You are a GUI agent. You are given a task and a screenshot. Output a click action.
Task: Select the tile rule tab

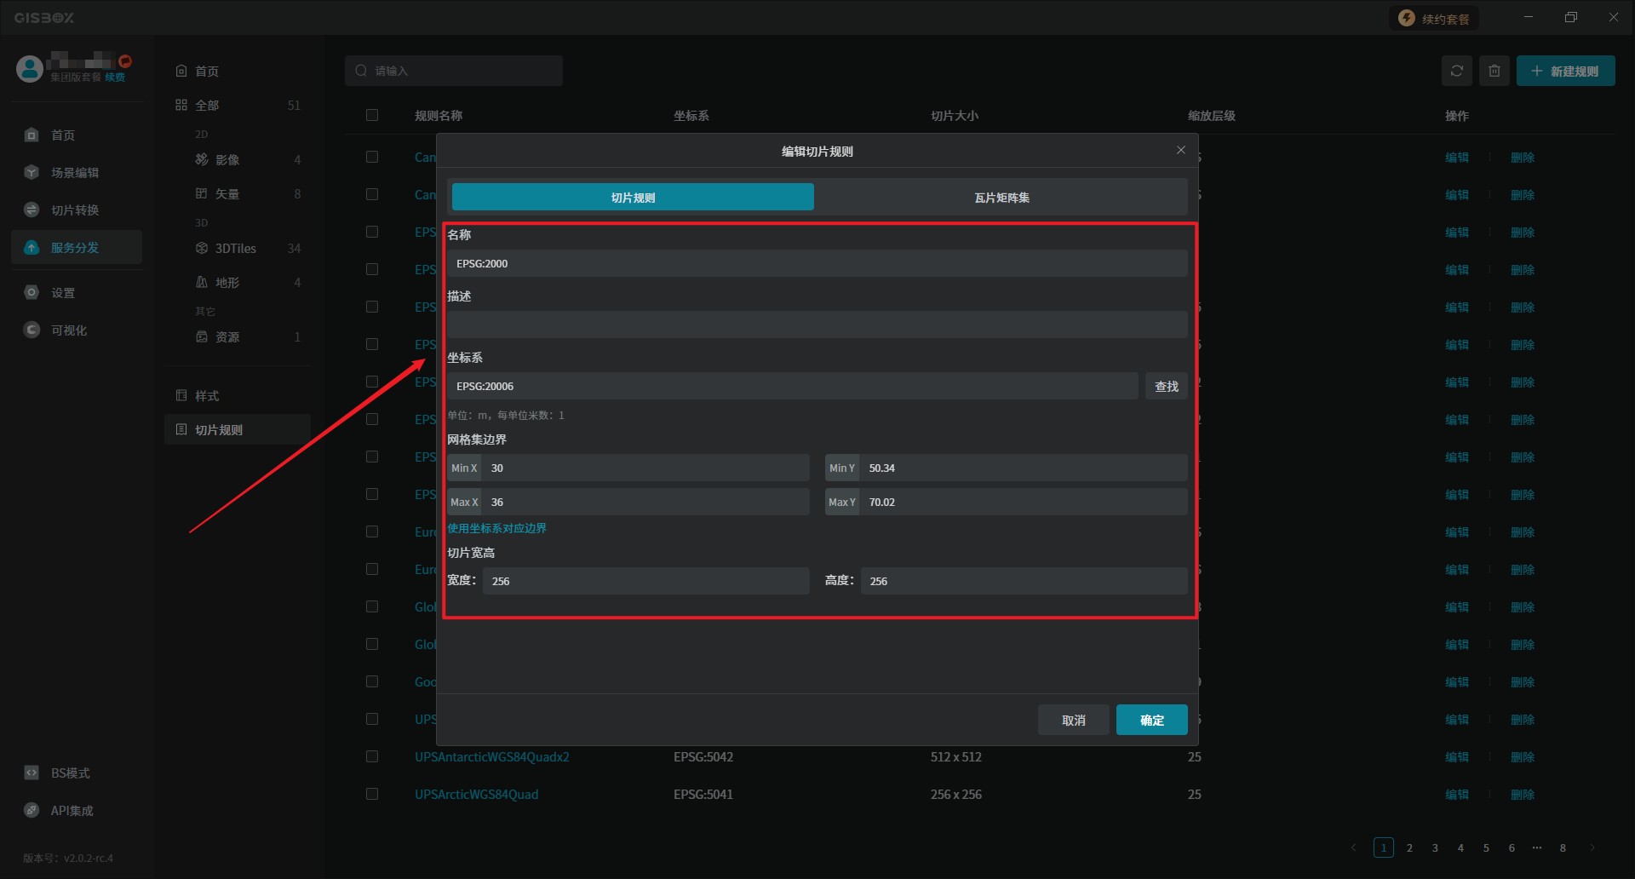[x=633, y=198]
